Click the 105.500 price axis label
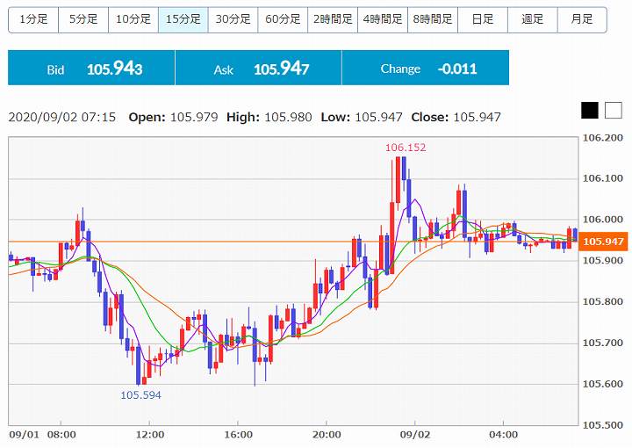 point(603,425)
